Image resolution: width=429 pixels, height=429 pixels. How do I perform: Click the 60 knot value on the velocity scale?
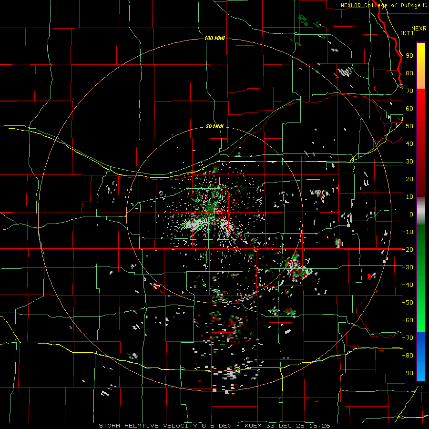[409, 109]
